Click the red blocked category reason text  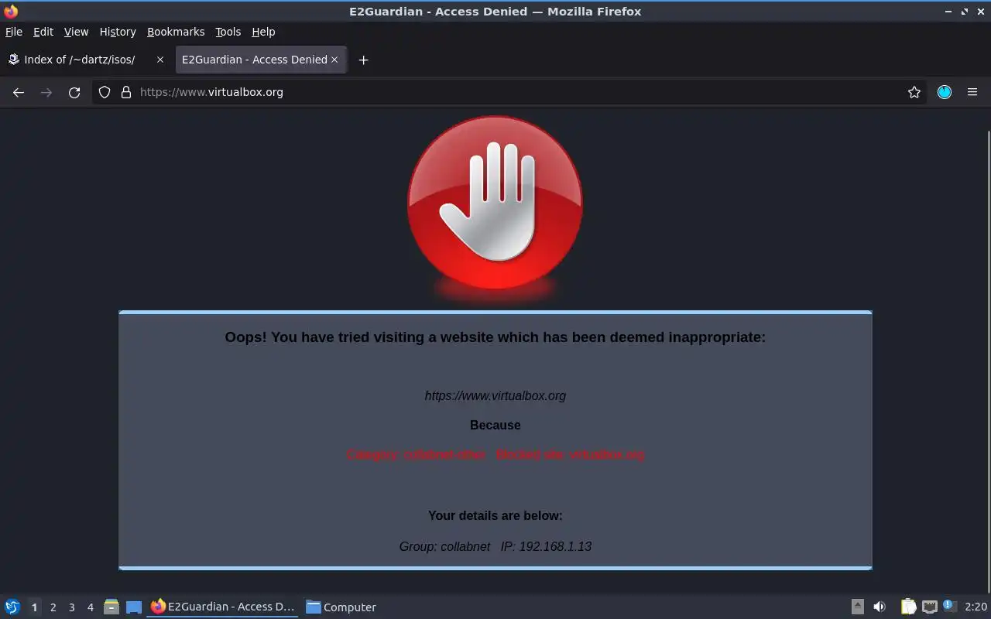pos(495,454)
